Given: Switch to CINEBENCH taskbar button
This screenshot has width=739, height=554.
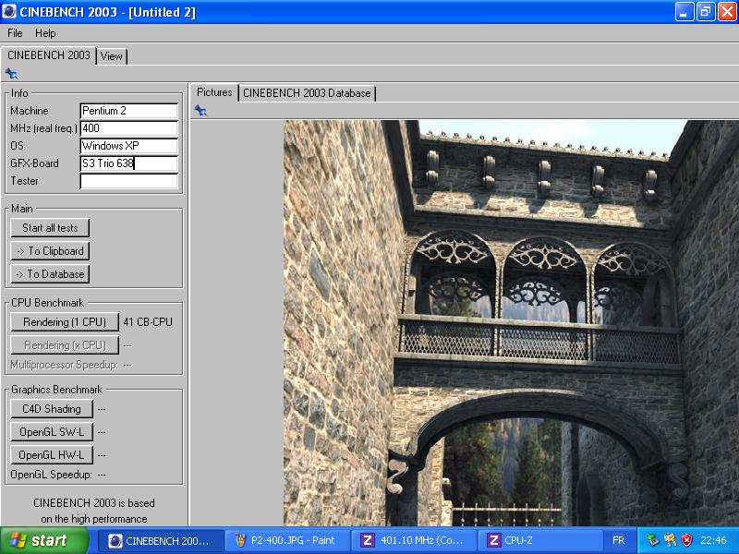Looking at the screenshot, I should (x=161, y=541).
